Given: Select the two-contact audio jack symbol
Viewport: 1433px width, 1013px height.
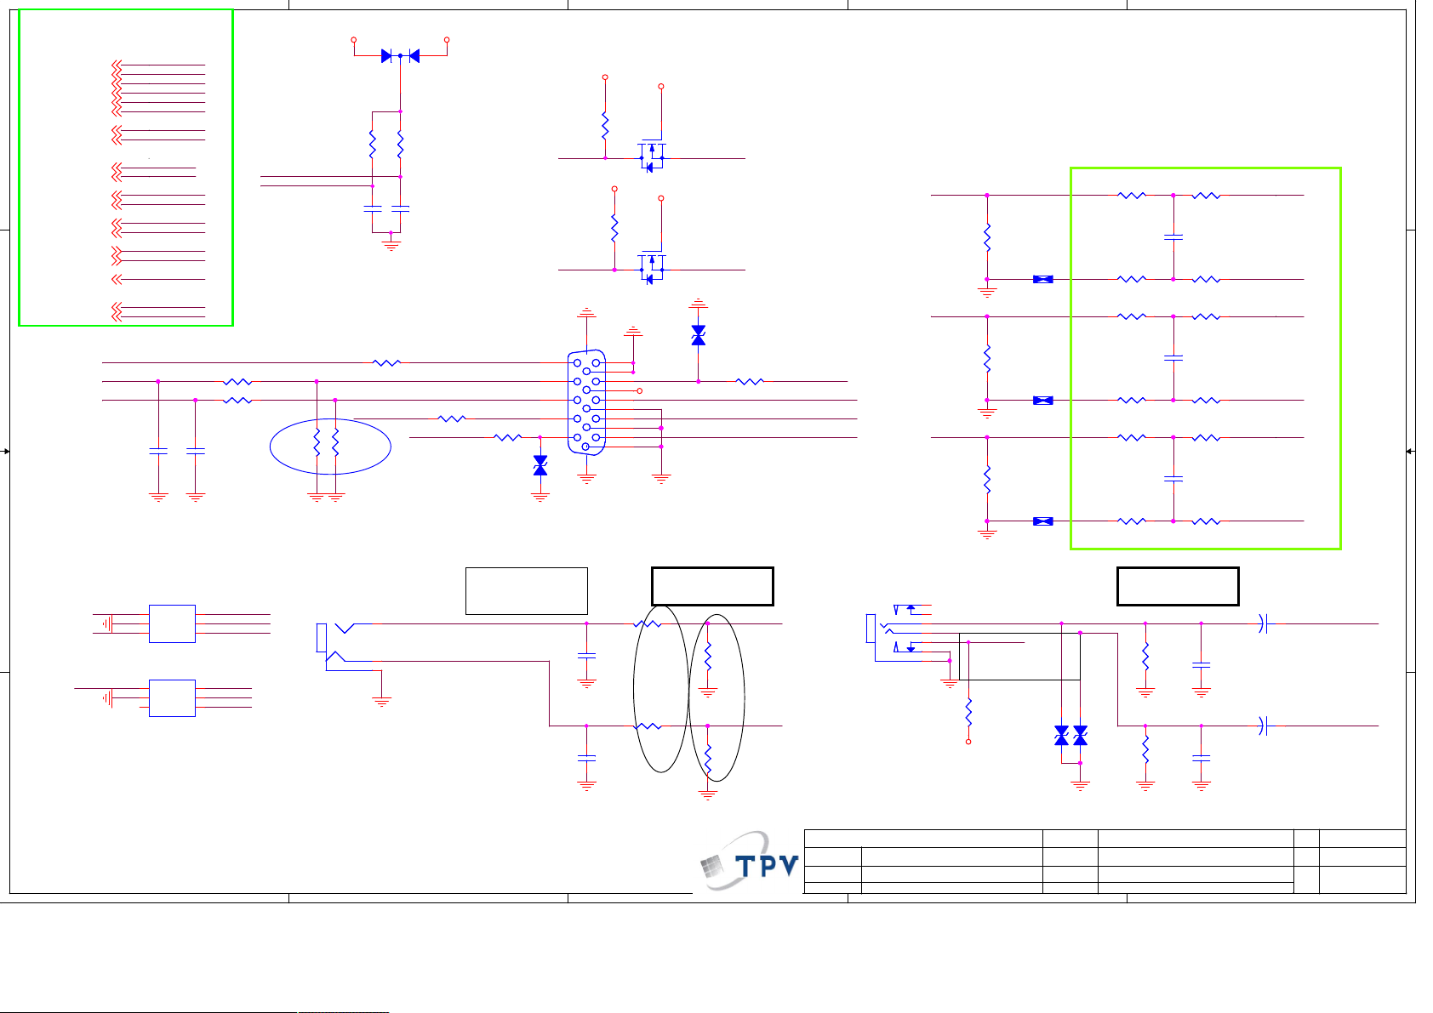Looking at the screenshot, I should pyautogui.click(x=336, y=646).
